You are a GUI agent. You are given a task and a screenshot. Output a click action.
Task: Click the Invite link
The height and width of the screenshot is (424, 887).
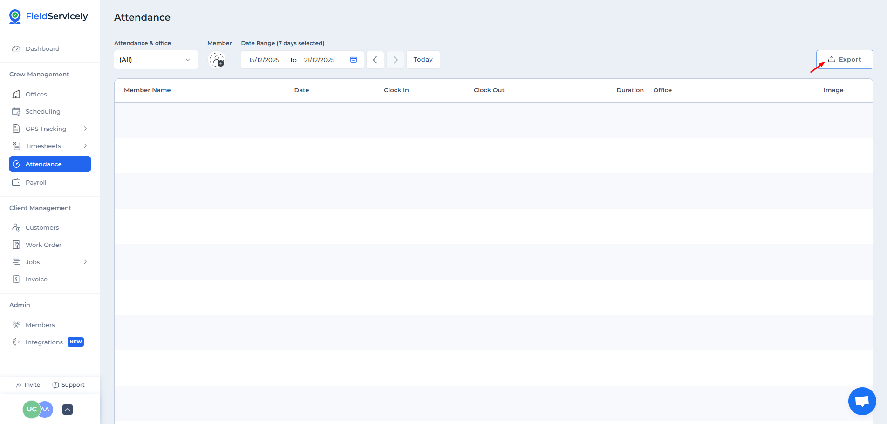(28, 385)
